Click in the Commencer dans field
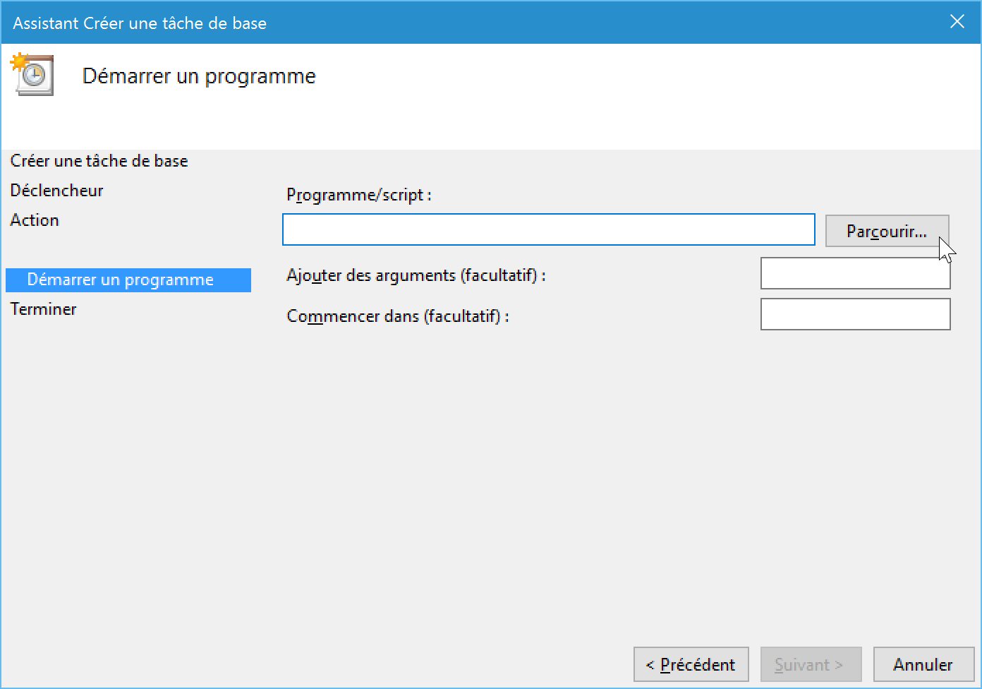This screenshot has height=689, width=982. (x=855, y=314)
